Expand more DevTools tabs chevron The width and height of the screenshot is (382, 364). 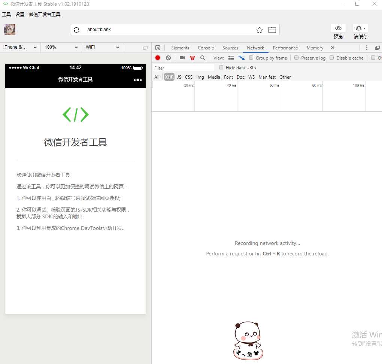coord(333,48)
